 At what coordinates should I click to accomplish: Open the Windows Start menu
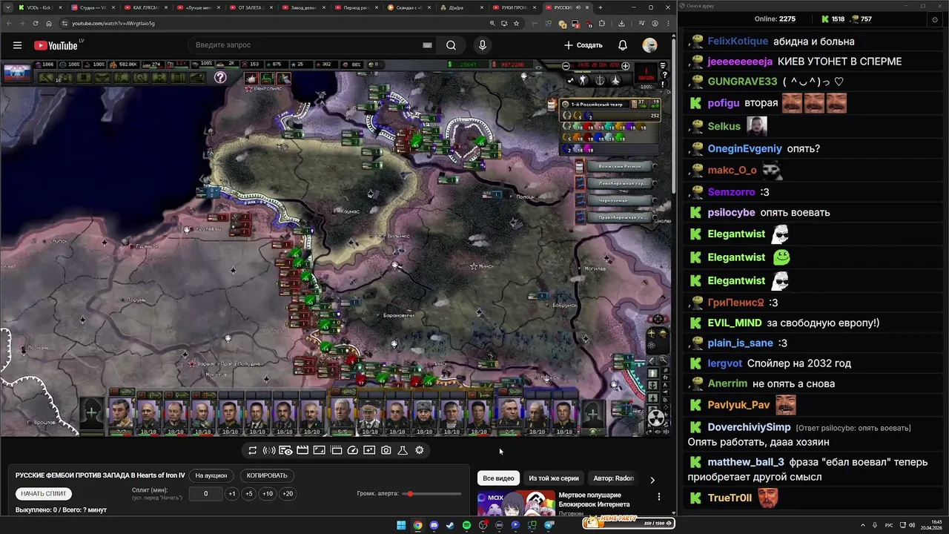[401, 525]
